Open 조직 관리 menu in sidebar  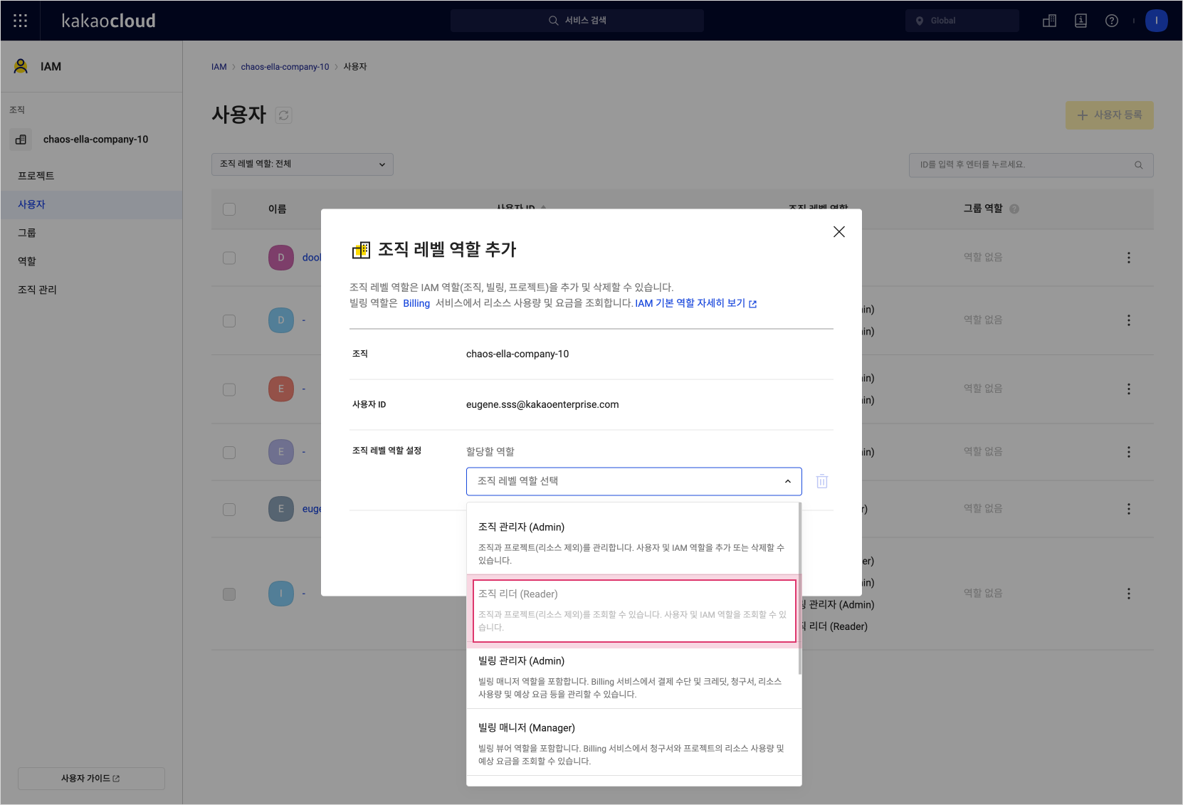point(91,290)
